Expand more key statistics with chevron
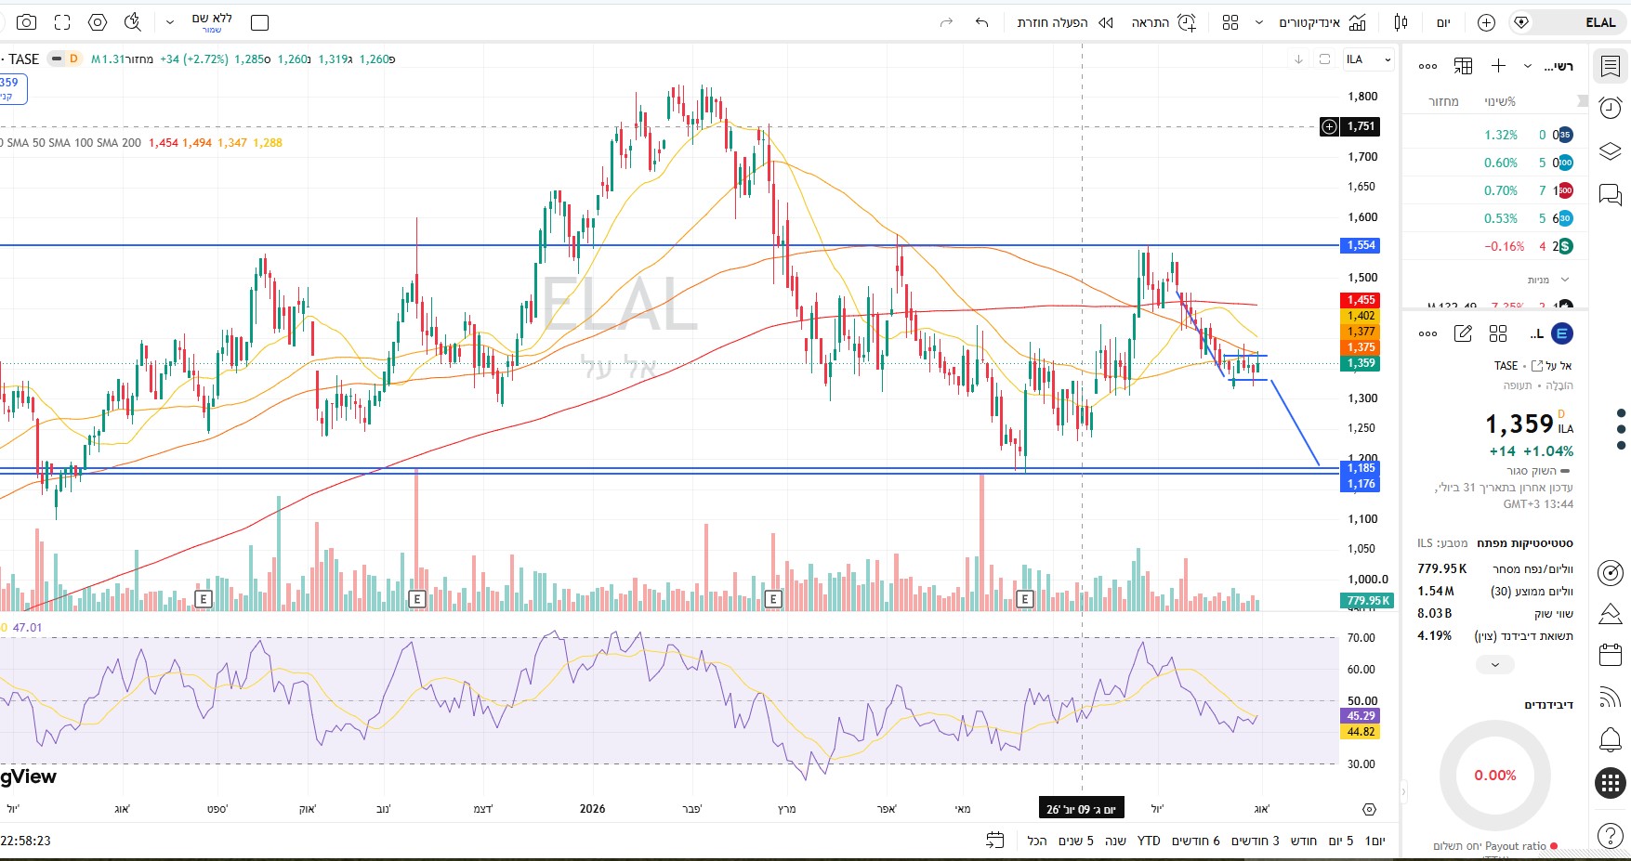The height and width of the screenshot is (861, 1631). [1495, 665]
